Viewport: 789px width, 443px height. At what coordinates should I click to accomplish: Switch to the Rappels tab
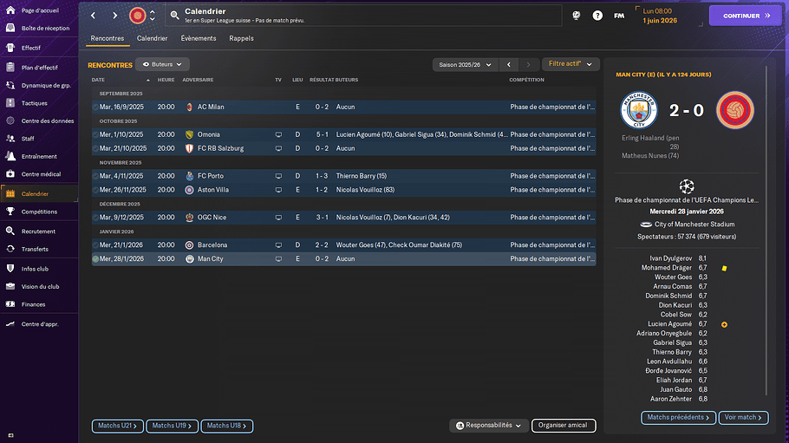pyautogui.click(x=241, y=38)
